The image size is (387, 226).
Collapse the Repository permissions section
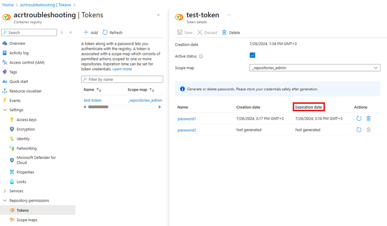click(x=5, y=201)
